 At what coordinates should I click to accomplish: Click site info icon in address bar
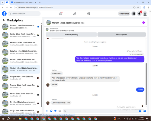[x=16, y=7]
